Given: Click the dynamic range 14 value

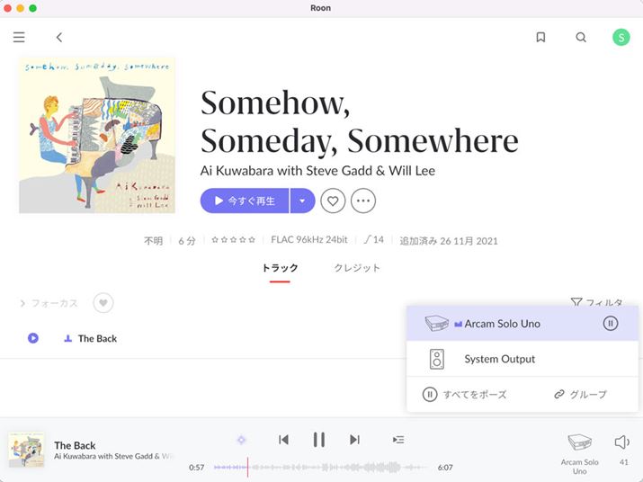Looking at the screenshot, I should [373, 239].
